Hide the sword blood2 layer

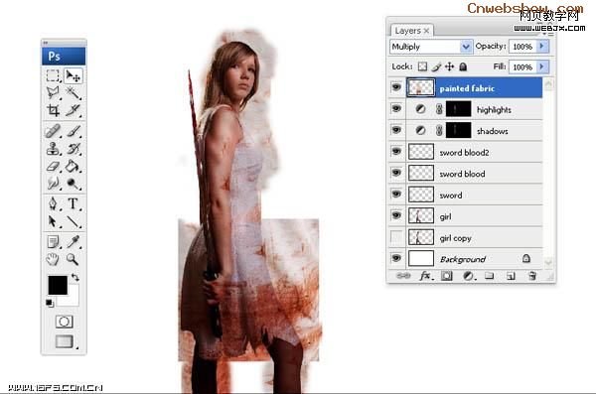(396, 152)
